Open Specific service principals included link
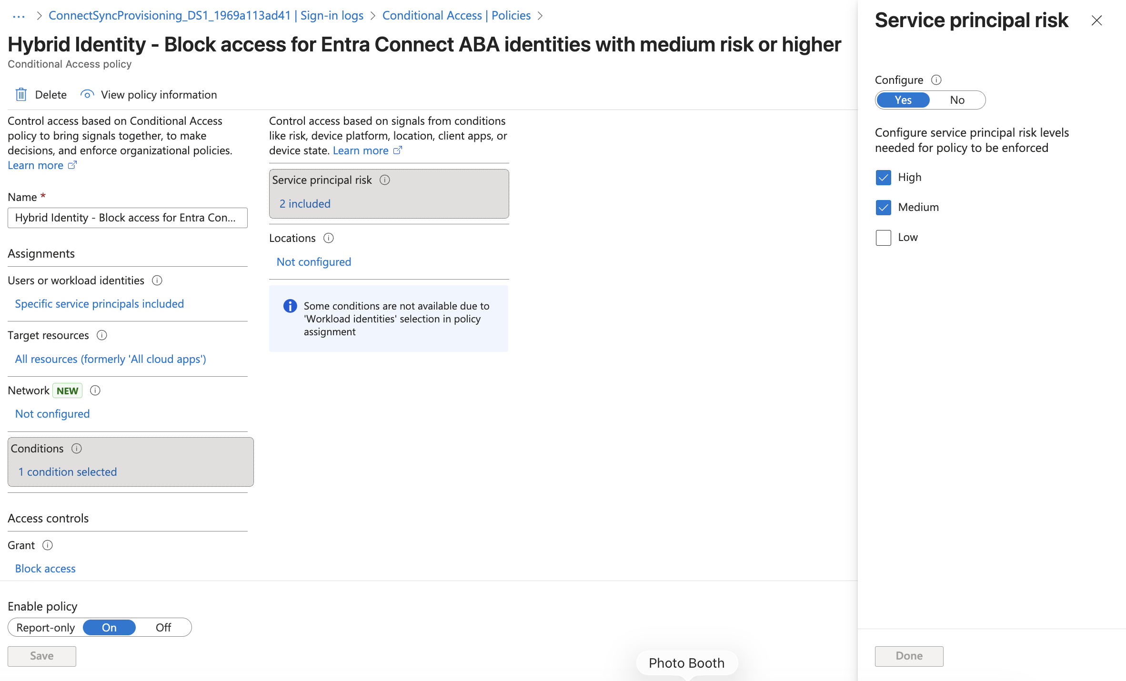The height and width of the screenshot is (681, 1126). [x=100, y=304]
